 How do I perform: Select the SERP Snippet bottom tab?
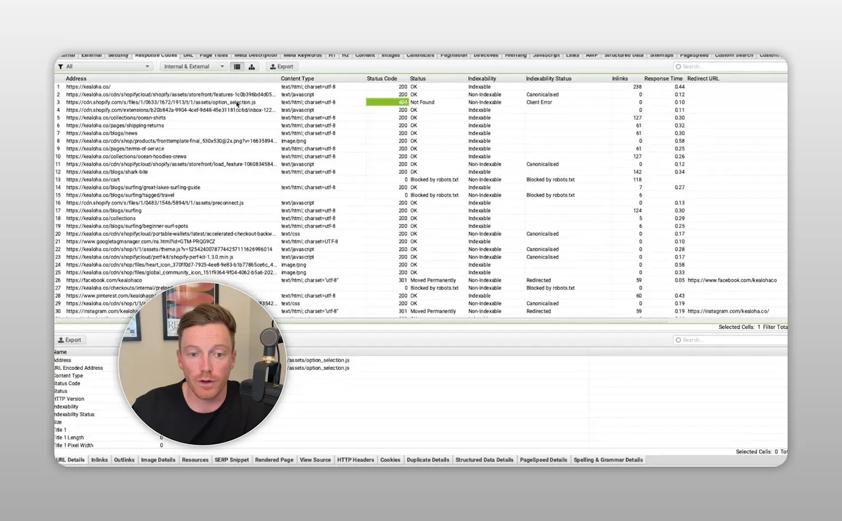(232, 460)
